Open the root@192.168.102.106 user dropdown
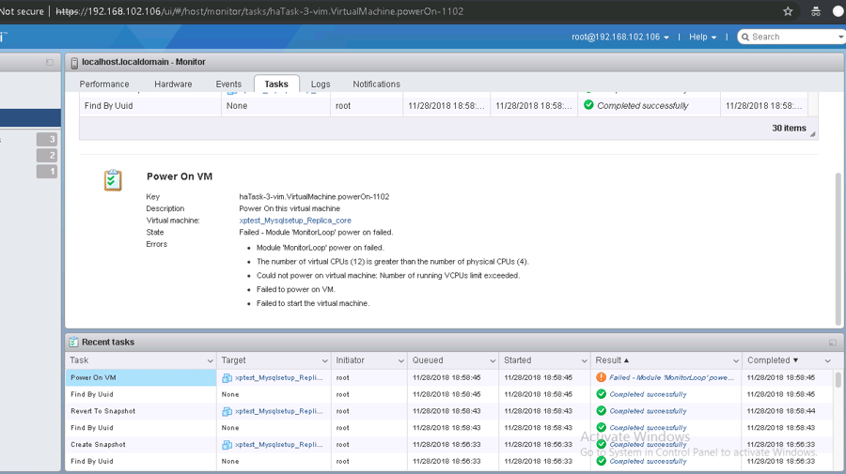Screen dimensions: 846x474 click(x=620, y=37)
